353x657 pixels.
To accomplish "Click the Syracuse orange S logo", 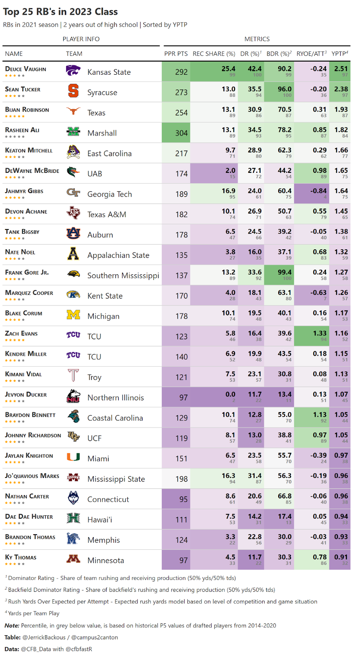I will 73,90.
